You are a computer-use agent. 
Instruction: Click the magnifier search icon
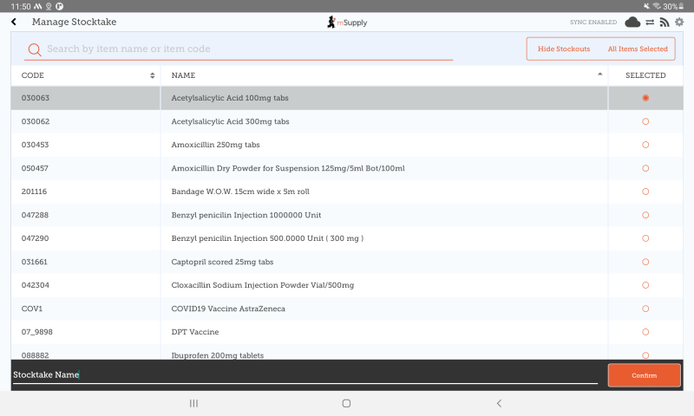(x=34, y=49)
